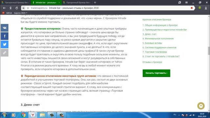Image resolution: width=210 pixels, height=118 pixels.
Task: Open Yandex Browser taskbar icon
Action: (x=33, y=115)
